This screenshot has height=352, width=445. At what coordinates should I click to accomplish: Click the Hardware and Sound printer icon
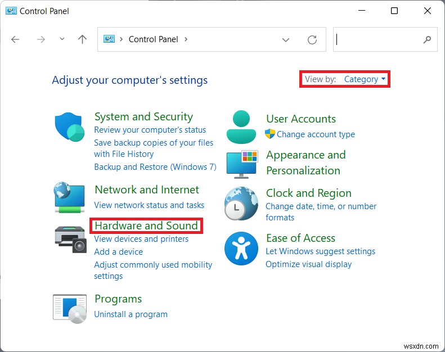coord(70,238)
